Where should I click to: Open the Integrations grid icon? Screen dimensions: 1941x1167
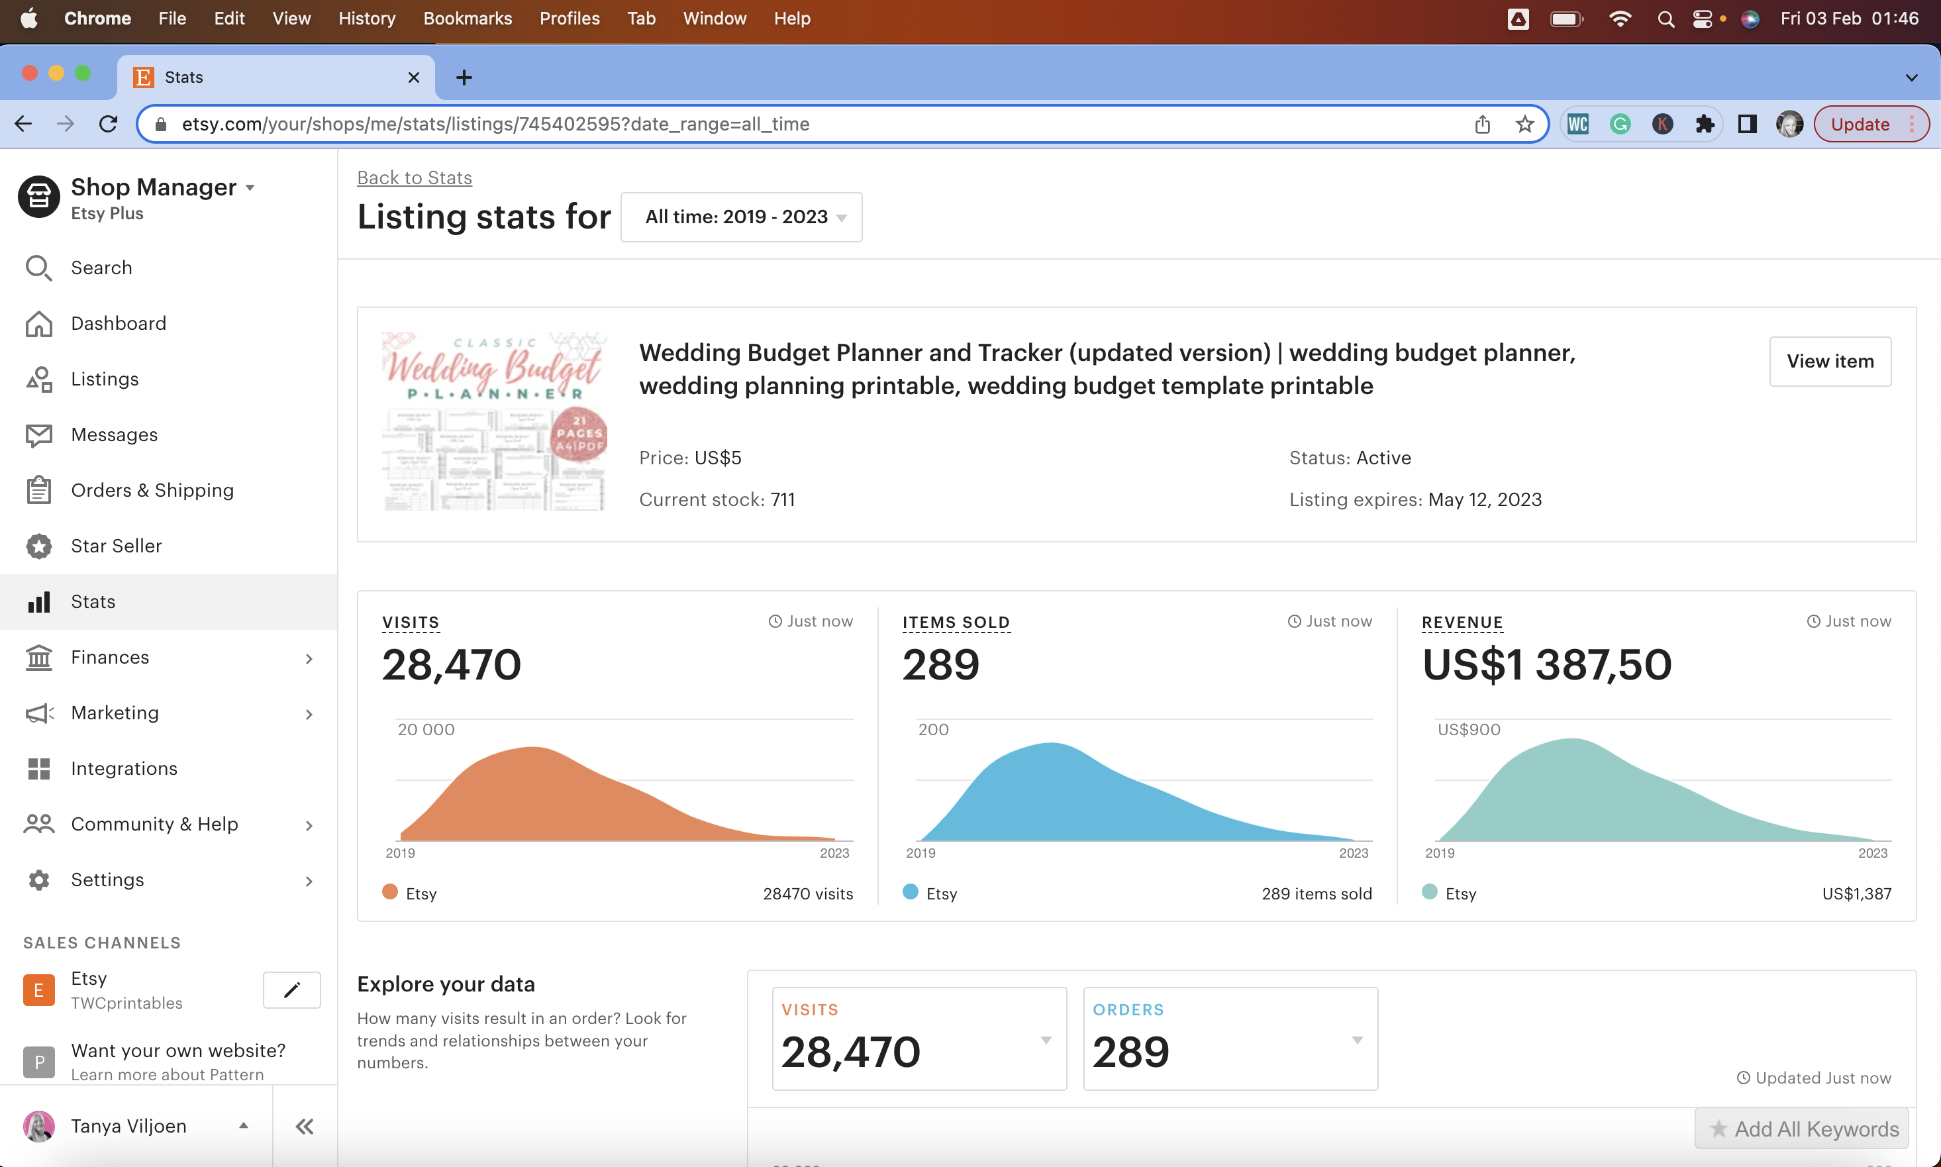38,768
